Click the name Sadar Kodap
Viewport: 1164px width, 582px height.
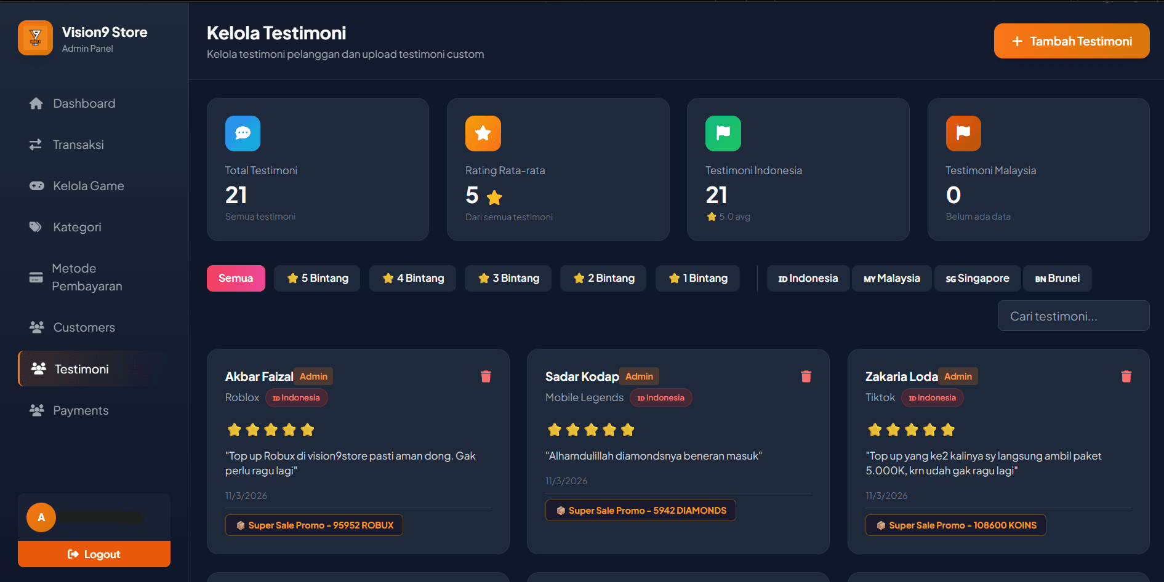(x=582, y=377)
